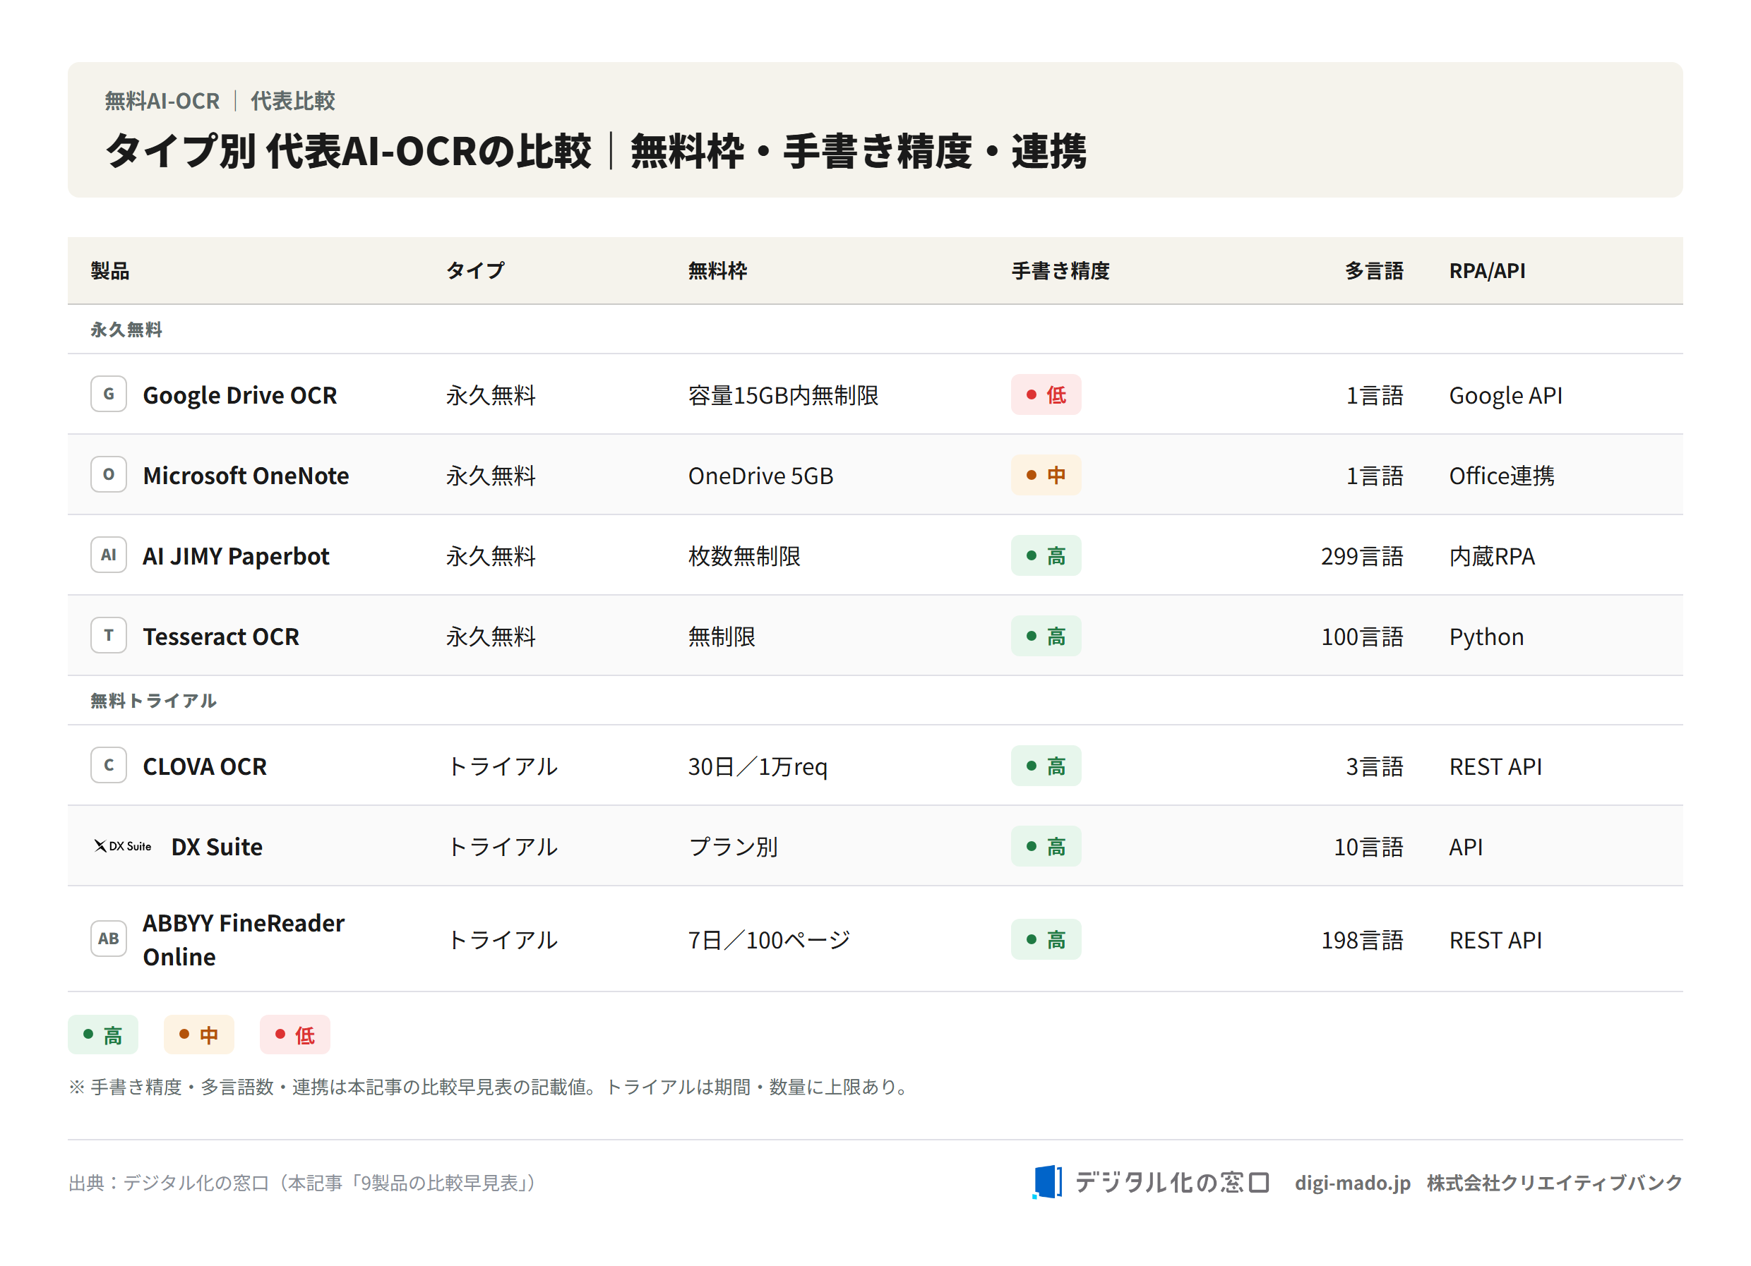Click the 多言語 column header
Screen dimensions: 1751x1266
point(1374,271)
